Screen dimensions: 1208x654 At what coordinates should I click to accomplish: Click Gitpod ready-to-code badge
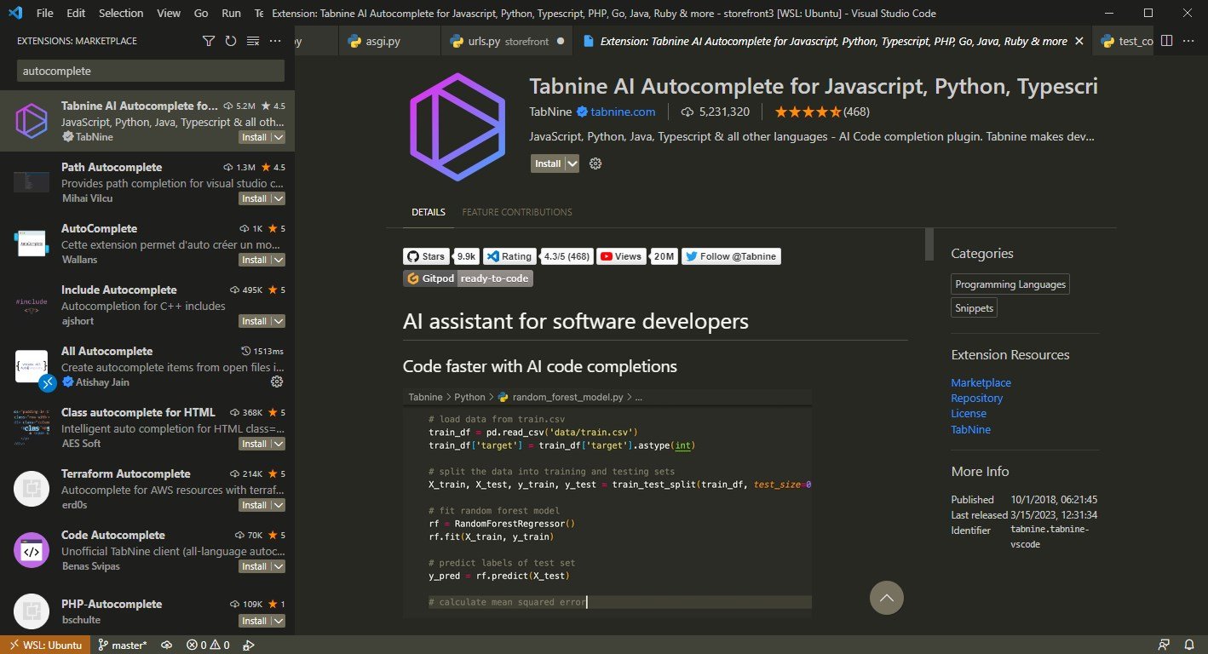pos(468,278)
